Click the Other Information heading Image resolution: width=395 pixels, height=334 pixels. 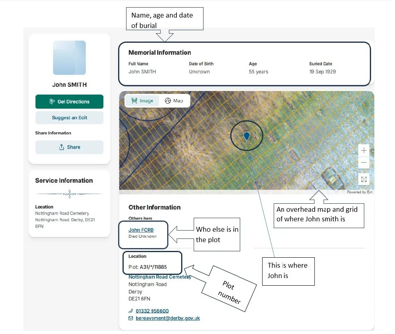[x=154, y=207]
